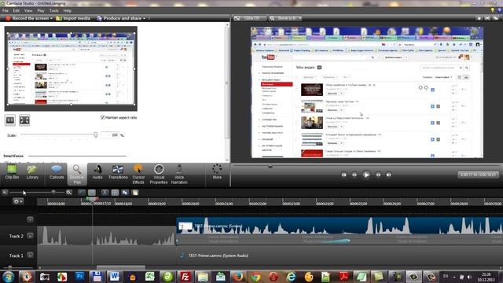Jump to previous clip in preview
The height and width of the screenshot is (283, 503).
tap(344, 175)
